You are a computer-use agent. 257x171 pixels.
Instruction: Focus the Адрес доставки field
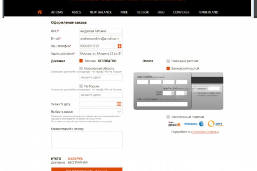point(101,53)
